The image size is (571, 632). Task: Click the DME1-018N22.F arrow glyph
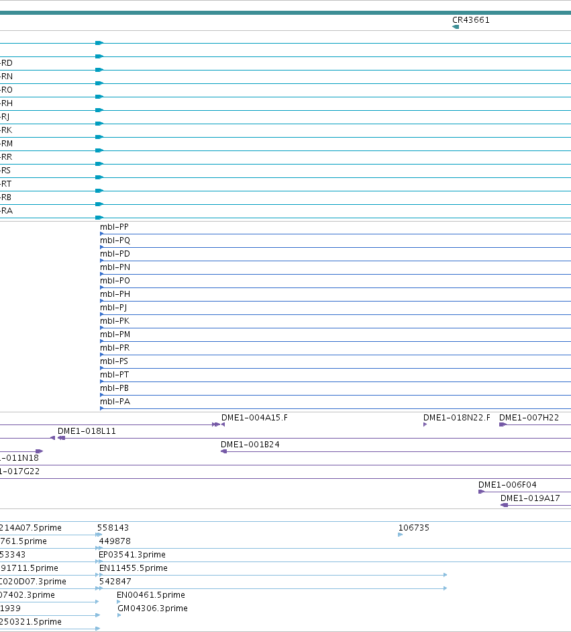[425, 424]
